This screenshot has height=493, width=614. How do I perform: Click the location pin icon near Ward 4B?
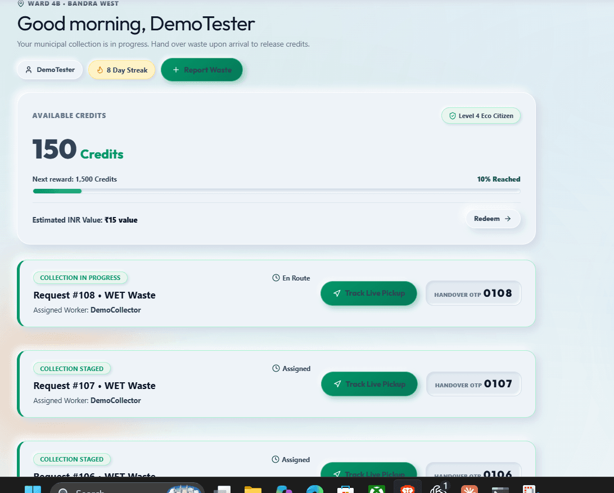[x=21, y=3]
